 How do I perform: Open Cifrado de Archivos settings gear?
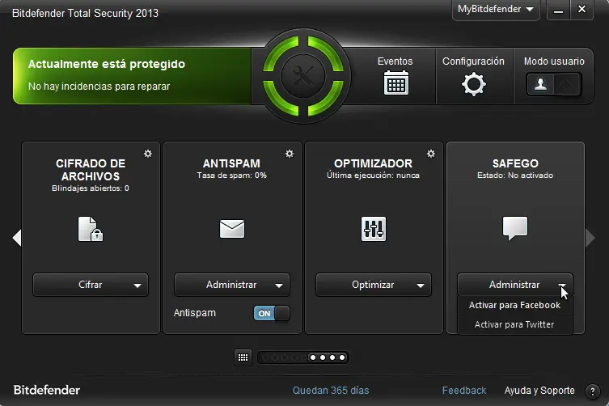click(148, 154)
